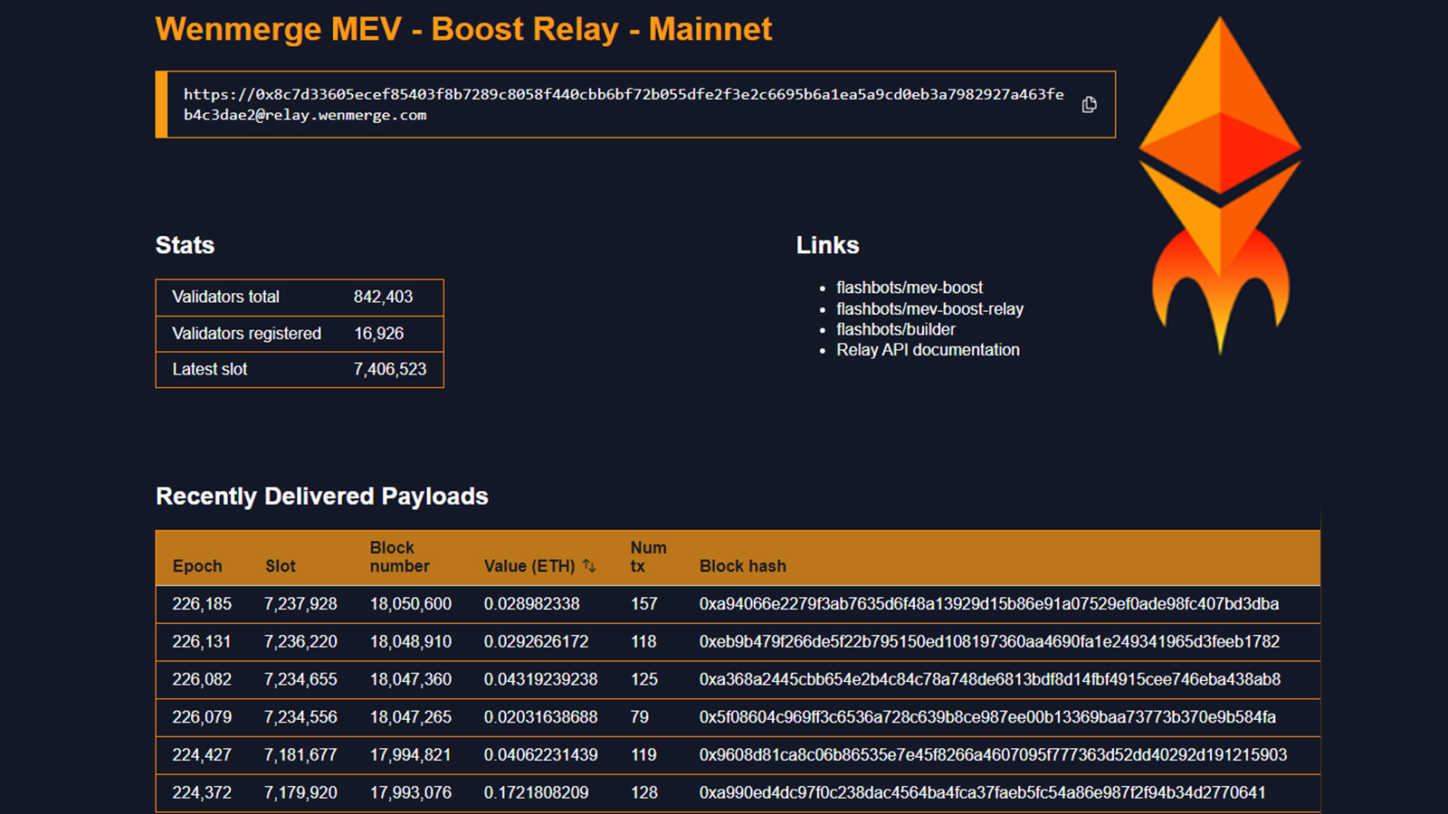Open the flashbots/builder link

[x=896, y=329]
